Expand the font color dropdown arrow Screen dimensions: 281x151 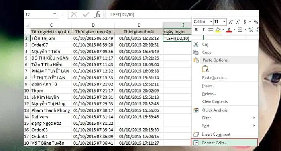pyautogui.click(x=234, y=30)
